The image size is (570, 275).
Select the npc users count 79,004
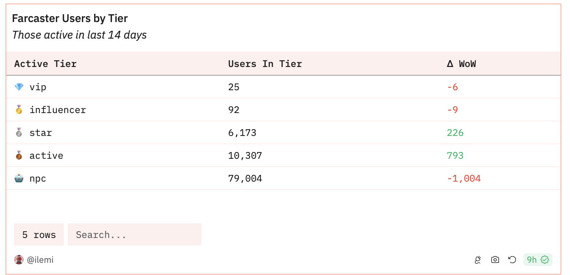point(245,178)
